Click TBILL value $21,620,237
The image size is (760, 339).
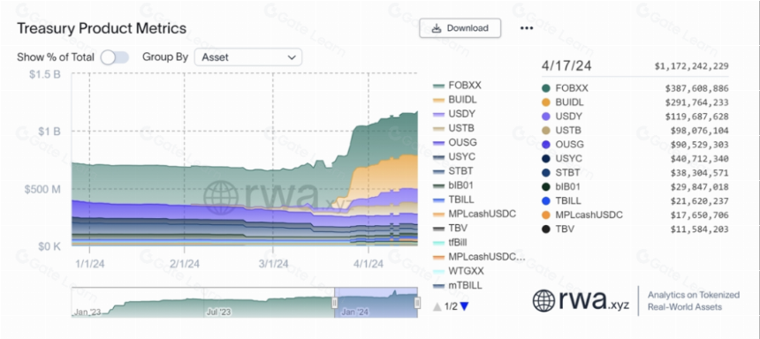coord(699,201)
